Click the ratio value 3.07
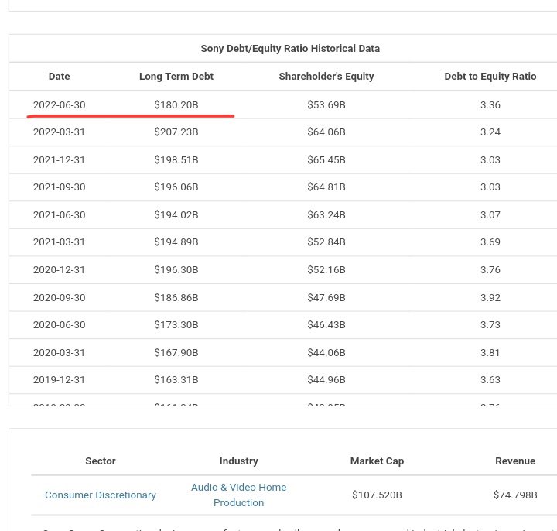This screenshot has height=531, width=557. click(x=490, y=215)
